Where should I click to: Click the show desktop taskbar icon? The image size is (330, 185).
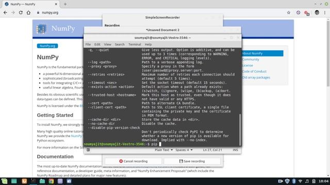tap(14, 181)
